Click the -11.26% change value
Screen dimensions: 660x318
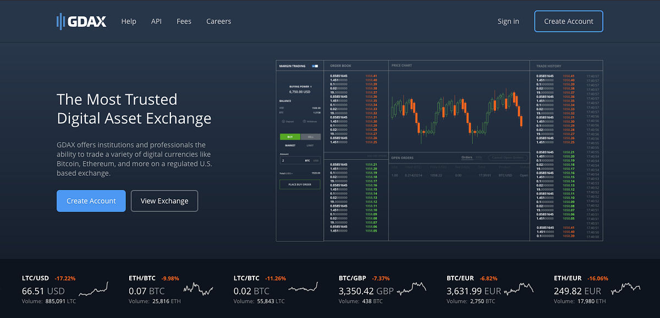pos(276,278)
